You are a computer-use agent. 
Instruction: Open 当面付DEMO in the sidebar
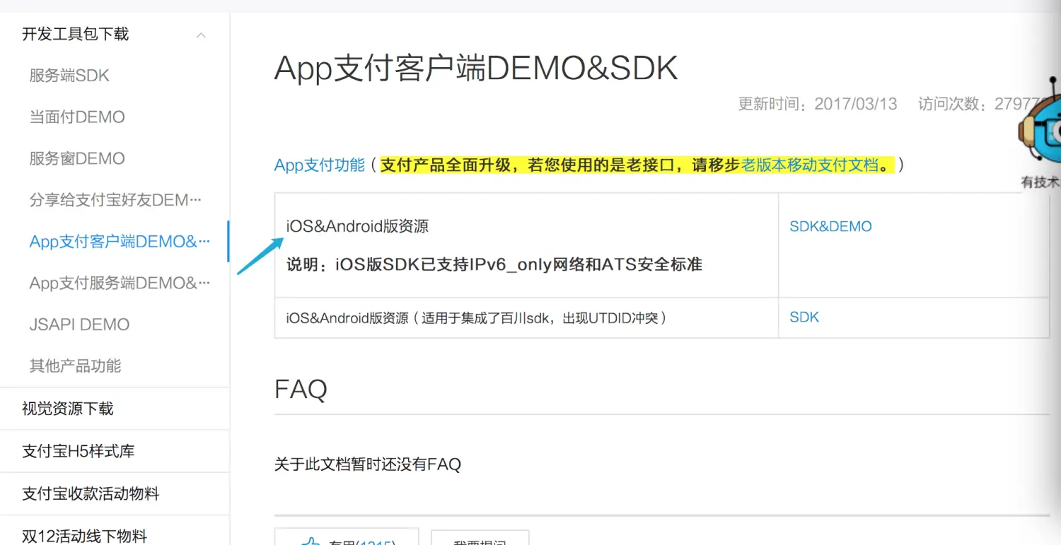(x=77, y=117)
